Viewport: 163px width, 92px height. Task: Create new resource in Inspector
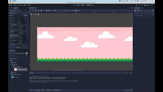(135, 10)
